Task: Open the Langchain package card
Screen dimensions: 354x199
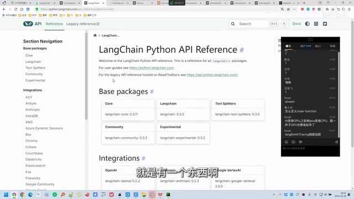Action: click(183, 109)
